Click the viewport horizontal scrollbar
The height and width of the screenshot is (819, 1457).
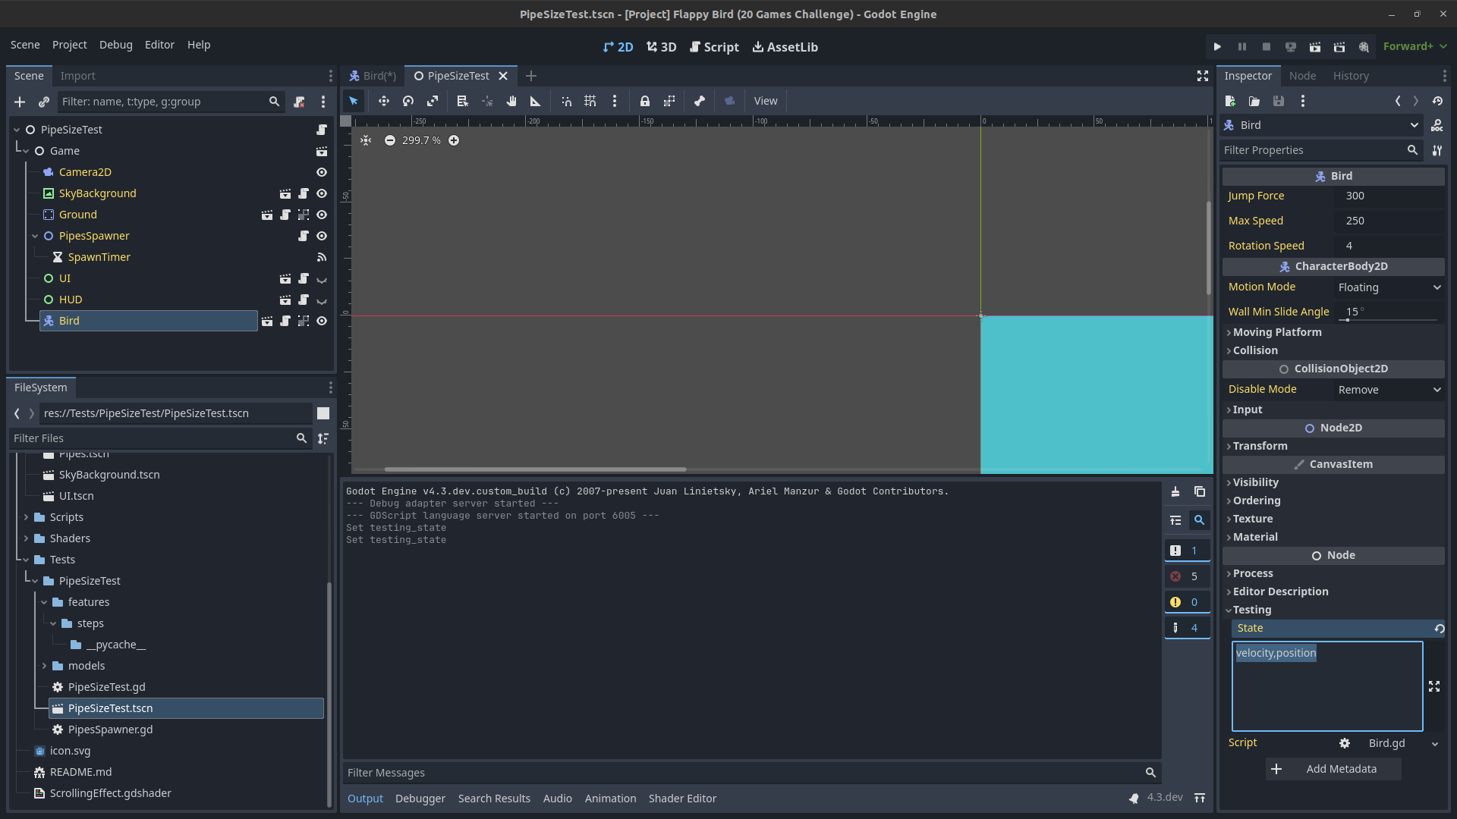(535, 469)
